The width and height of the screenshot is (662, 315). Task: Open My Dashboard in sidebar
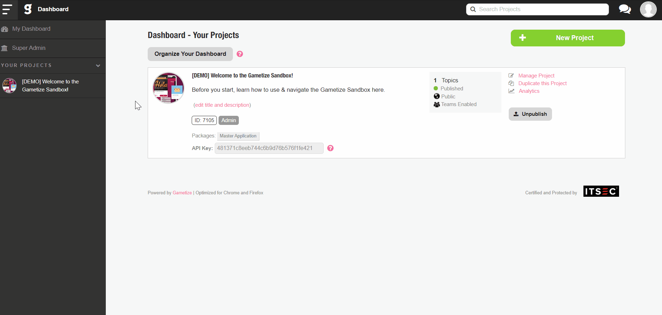[53, 29]
